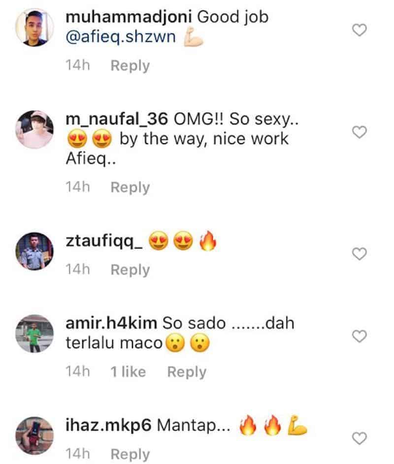Image resolution: width=394 pixels, height=464 pixels.
Task: Like ztaufiqq_'s emoji comment
Action: (361, 253)
